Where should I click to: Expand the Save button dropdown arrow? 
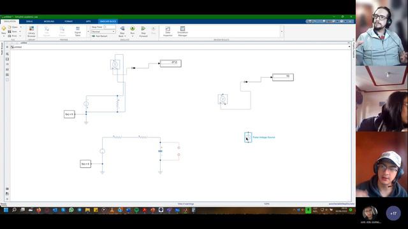click(20, 32)
